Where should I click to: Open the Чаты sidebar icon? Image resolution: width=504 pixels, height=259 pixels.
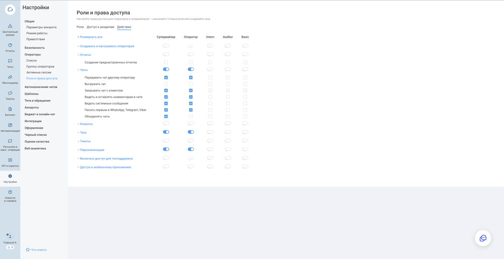(x=10, y=63)
